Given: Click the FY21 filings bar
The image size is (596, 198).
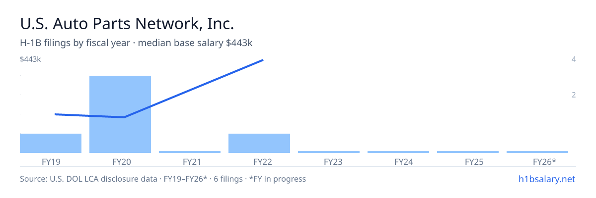Looking at the screenshot, I should click(190, 152).
